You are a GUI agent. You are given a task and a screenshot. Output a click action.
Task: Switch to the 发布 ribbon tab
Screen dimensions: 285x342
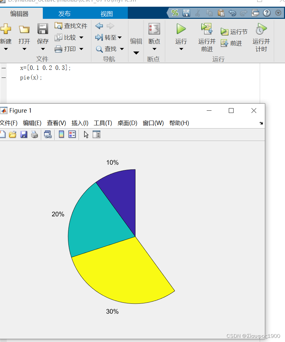64,13
